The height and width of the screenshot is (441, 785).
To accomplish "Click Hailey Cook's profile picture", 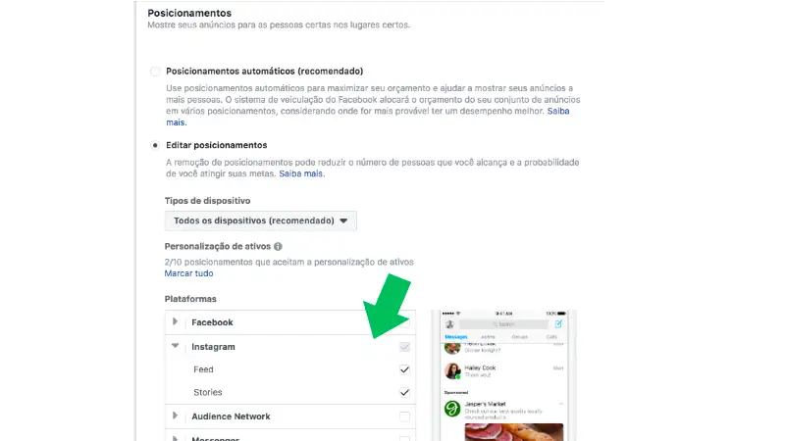I will click(x=452, y=371).
